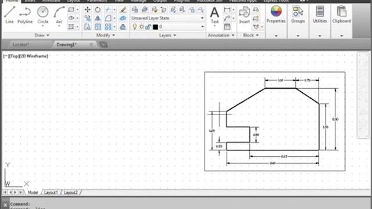Select the Circle tool
This screenshot has height=209, width=372.
(42, 15)
